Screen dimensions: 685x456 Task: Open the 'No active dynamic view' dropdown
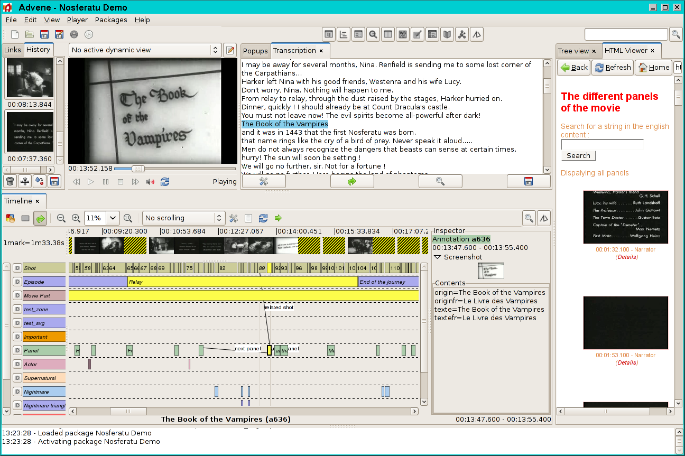pyautogui.click(x=145, y=50)
